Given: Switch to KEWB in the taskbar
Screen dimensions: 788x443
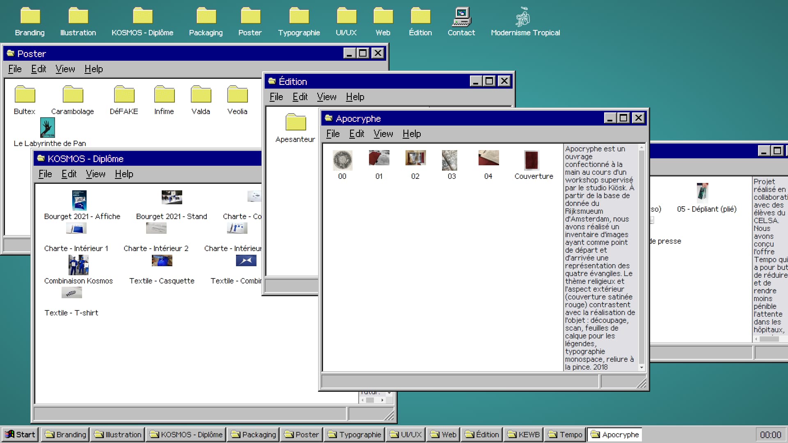Looking at the screenshot, I should point(523,434).
